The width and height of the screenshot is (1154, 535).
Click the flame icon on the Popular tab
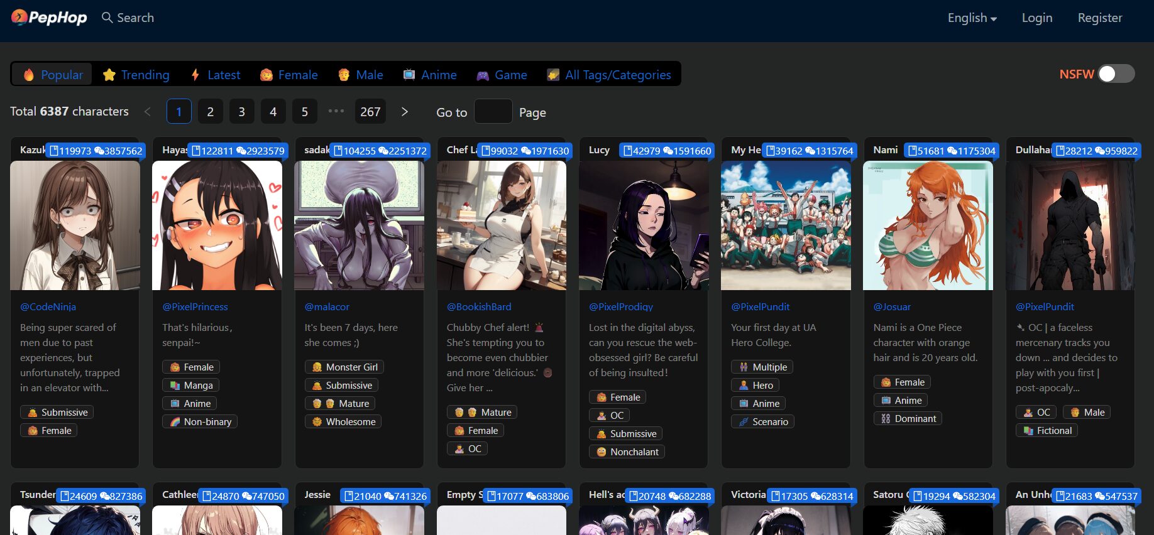[29, 75]
